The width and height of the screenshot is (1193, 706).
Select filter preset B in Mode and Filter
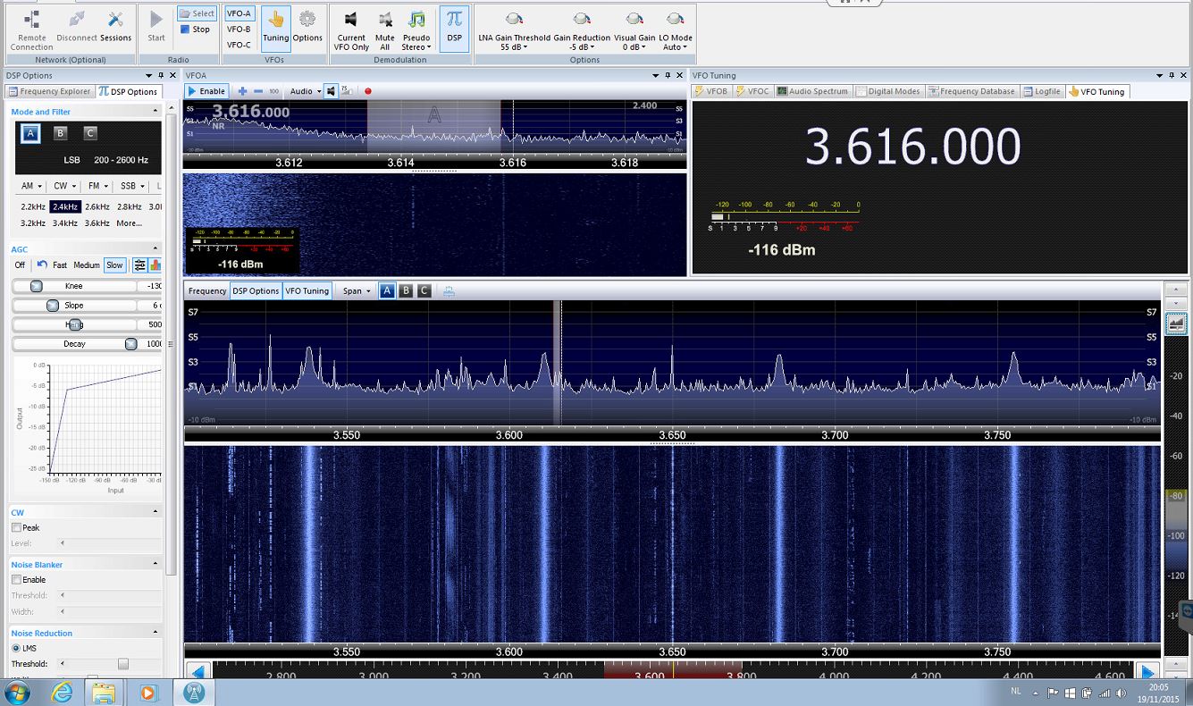coord(60,133)
